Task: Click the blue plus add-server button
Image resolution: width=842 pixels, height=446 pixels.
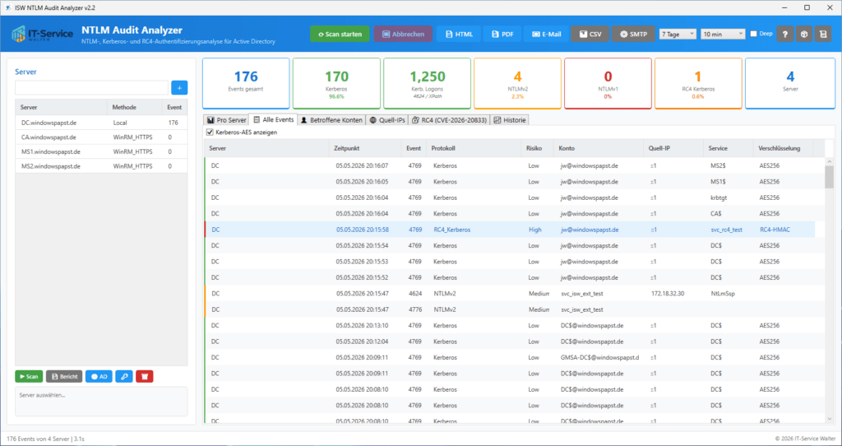Action: [179, 87]
